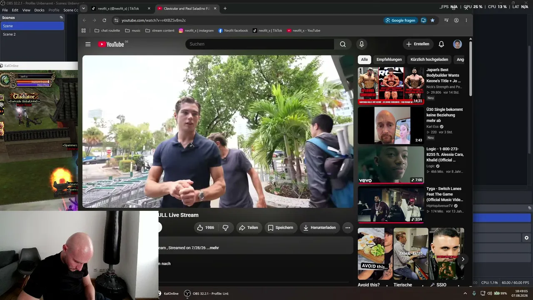
Task: Save the video with Speichern
Action: coord(281,227)
